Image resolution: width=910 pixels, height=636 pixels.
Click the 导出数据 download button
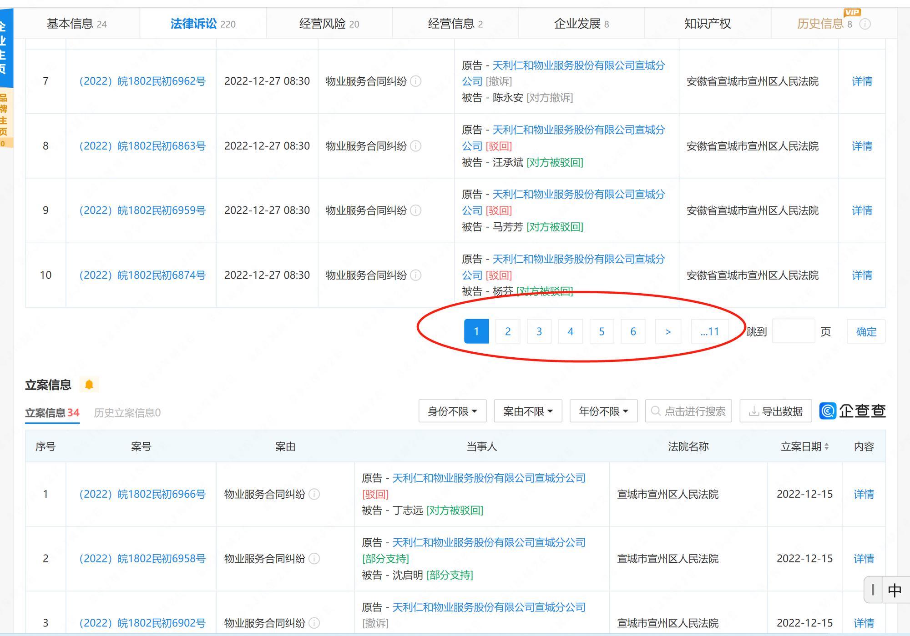pyautogui.click(x=775, y=411)
